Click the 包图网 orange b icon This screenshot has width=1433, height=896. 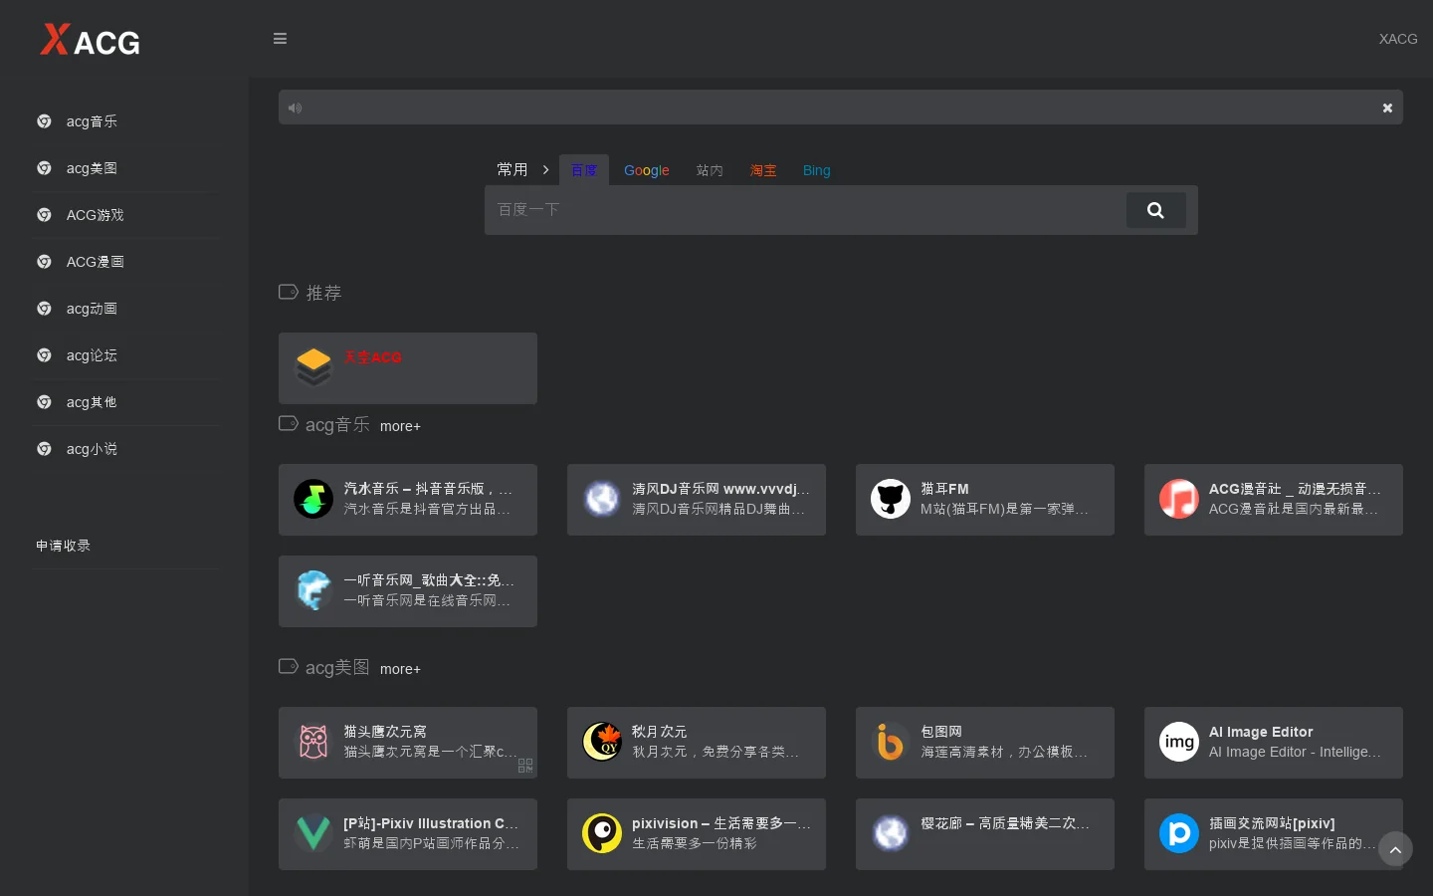pyautogui.click(x=891, y=742)
